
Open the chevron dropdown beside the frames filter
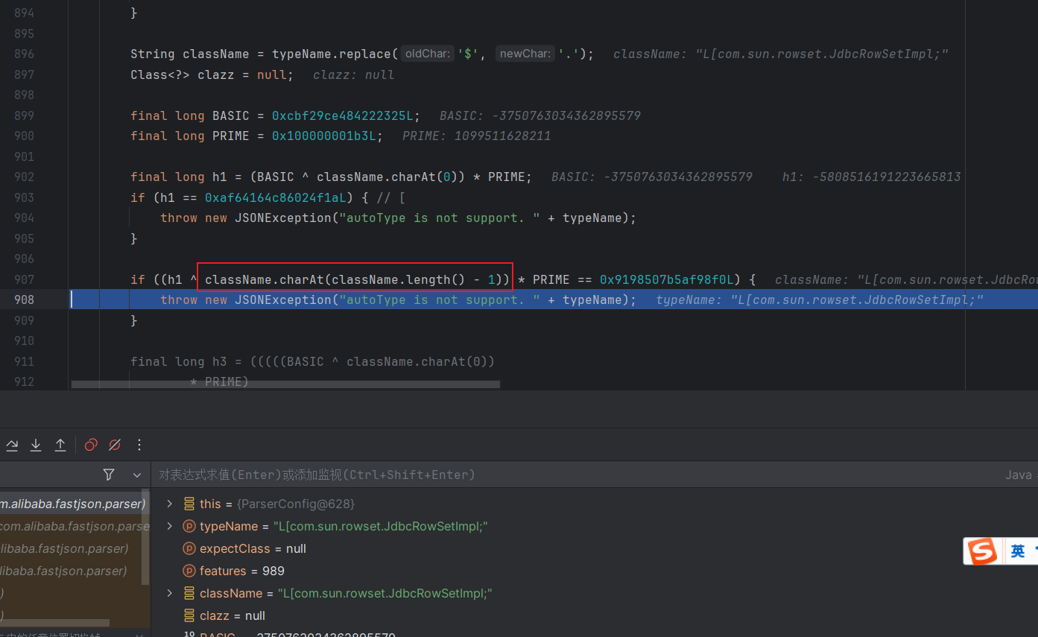(137, 475)
